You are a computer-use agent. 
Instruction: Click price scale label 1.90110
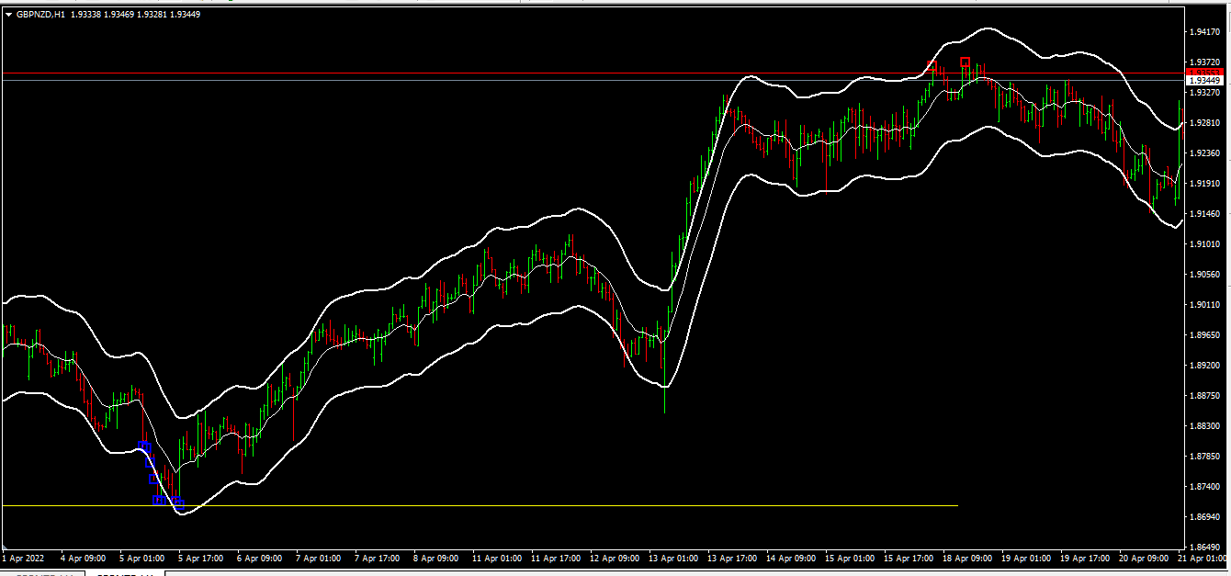click(x=1204, y=305)
